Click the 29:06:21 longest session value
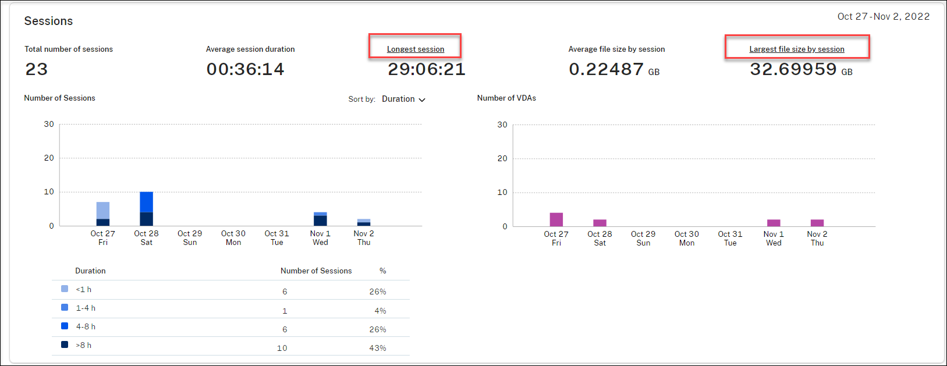Viewport: 947px width, 366px height. pyautogui.click(x=427, y=69)
